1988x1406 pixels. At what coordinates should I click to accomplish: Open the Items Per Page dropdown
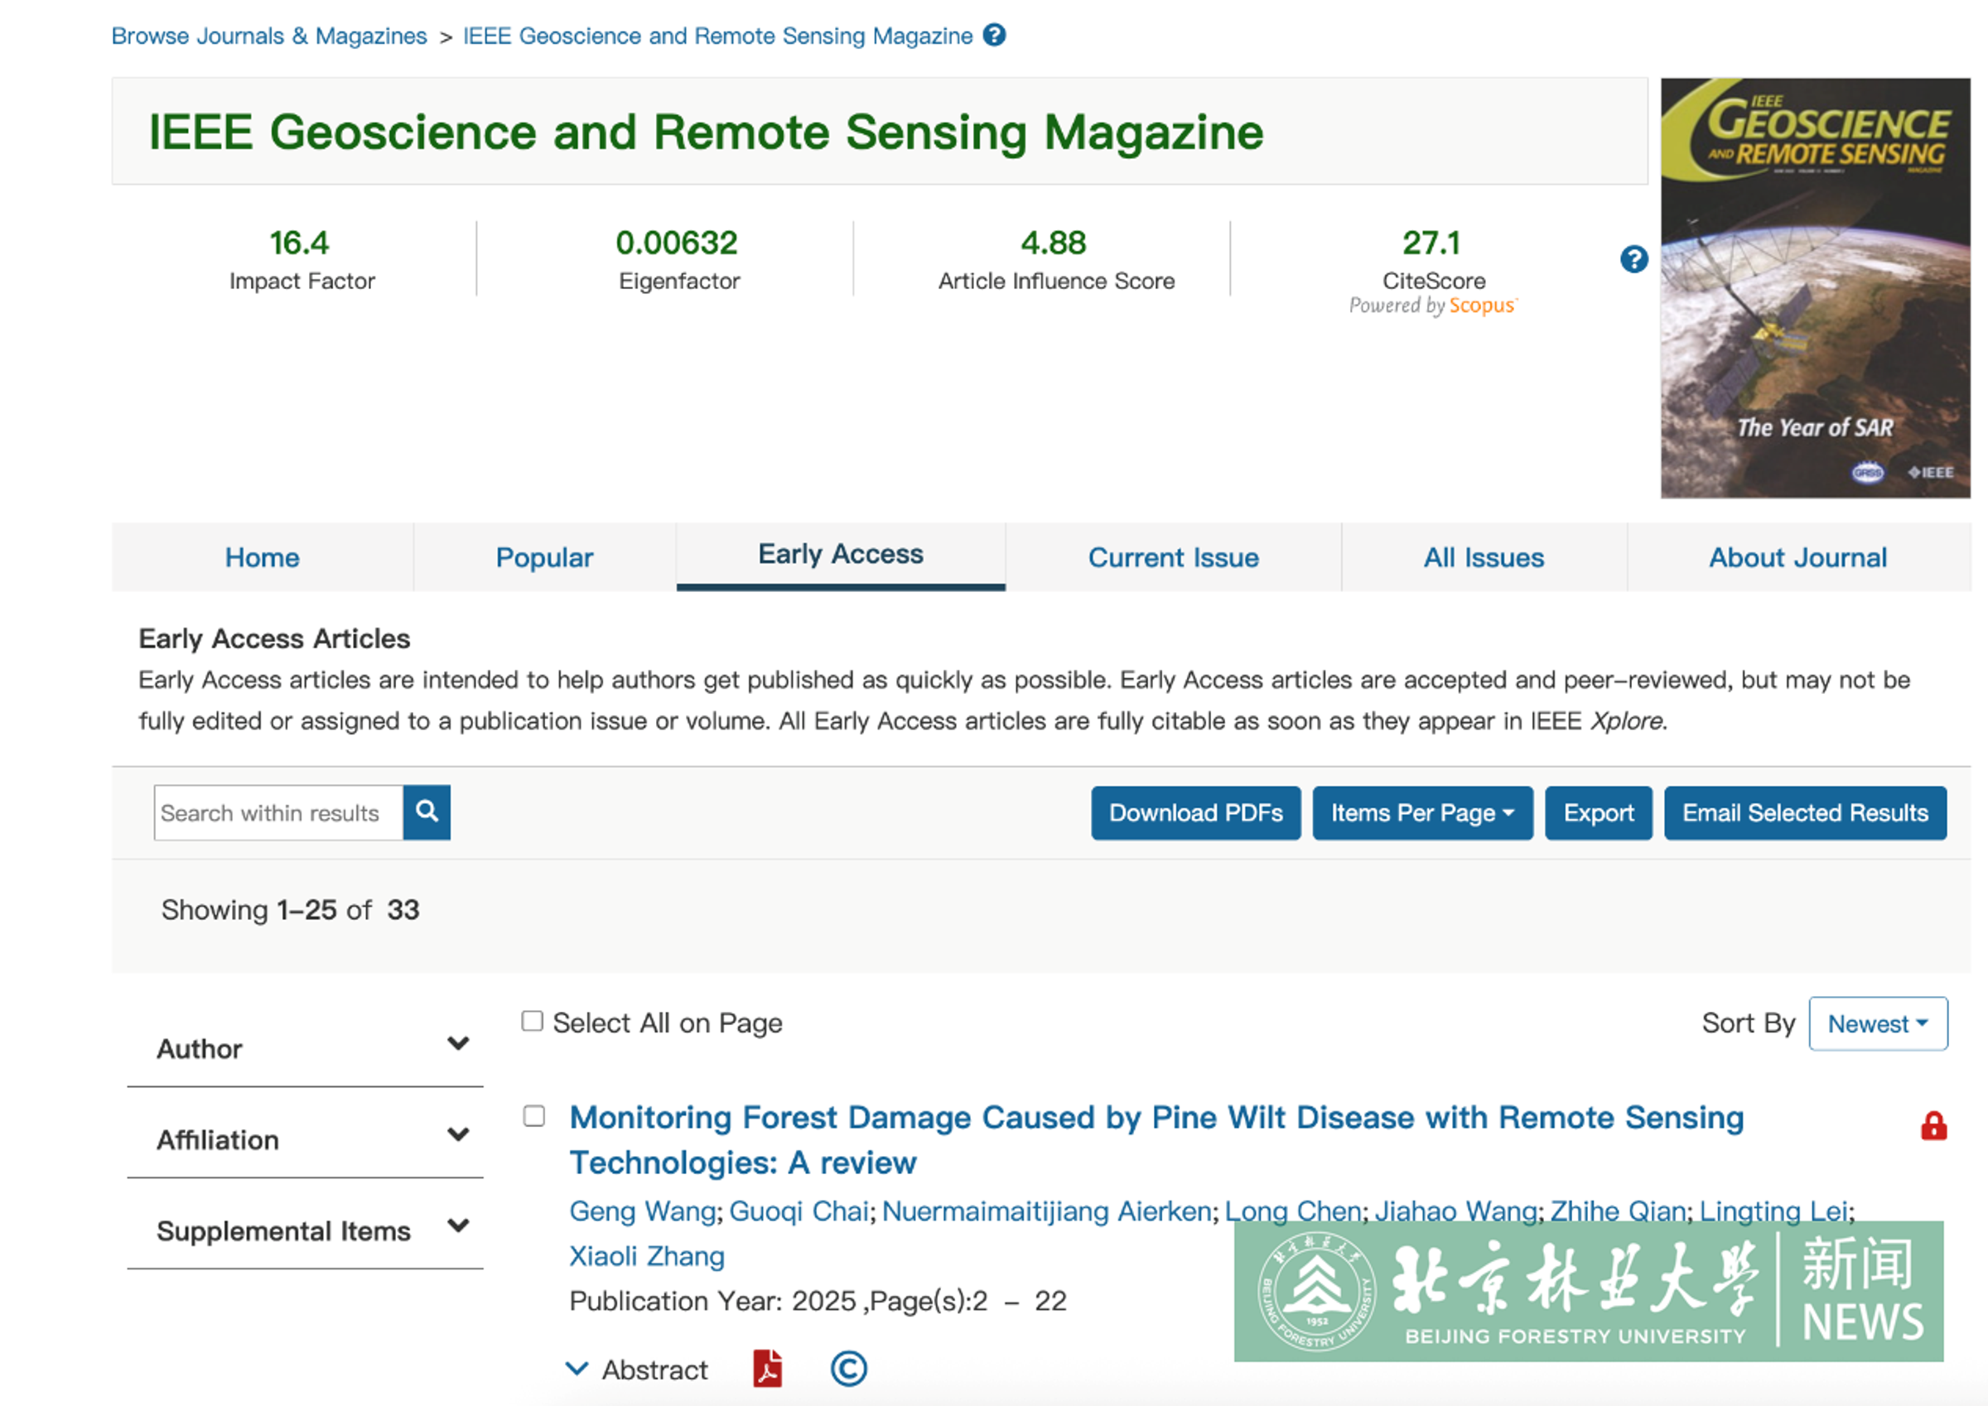[1421, 813]
